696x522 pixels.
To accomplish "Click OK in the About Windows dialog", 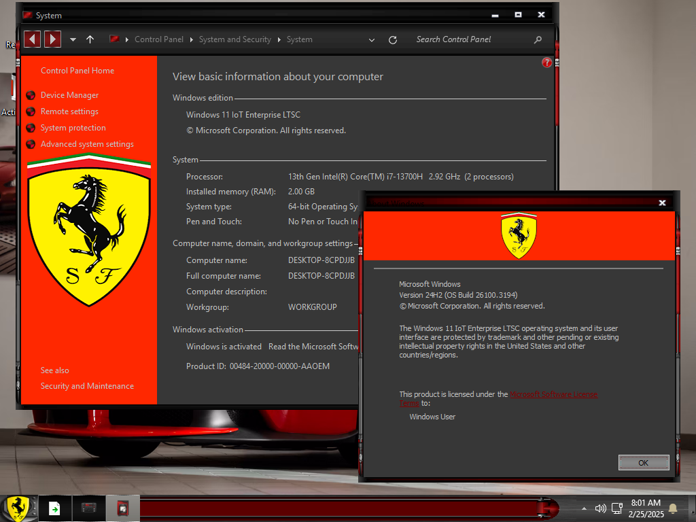I will [x=644, y=462].
